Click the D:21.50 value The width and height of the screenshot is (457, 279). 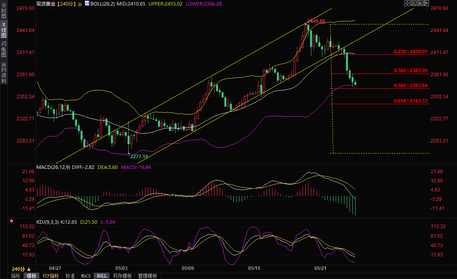[88, 222]
